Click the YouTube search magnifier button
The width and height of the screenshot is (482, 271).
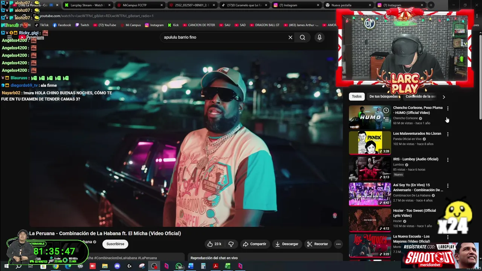coord(302,37)
